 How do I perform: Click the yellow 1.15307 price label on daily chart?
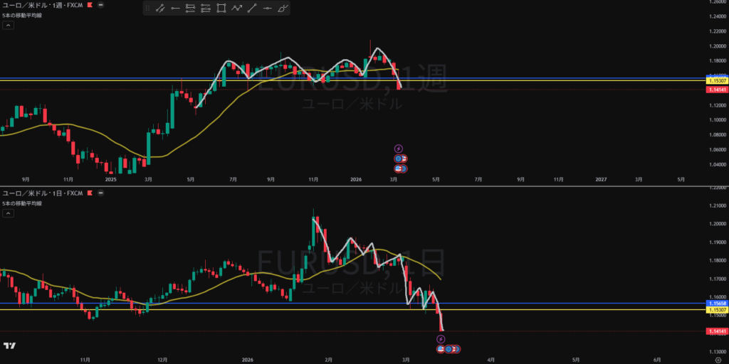tap(716, 310)
